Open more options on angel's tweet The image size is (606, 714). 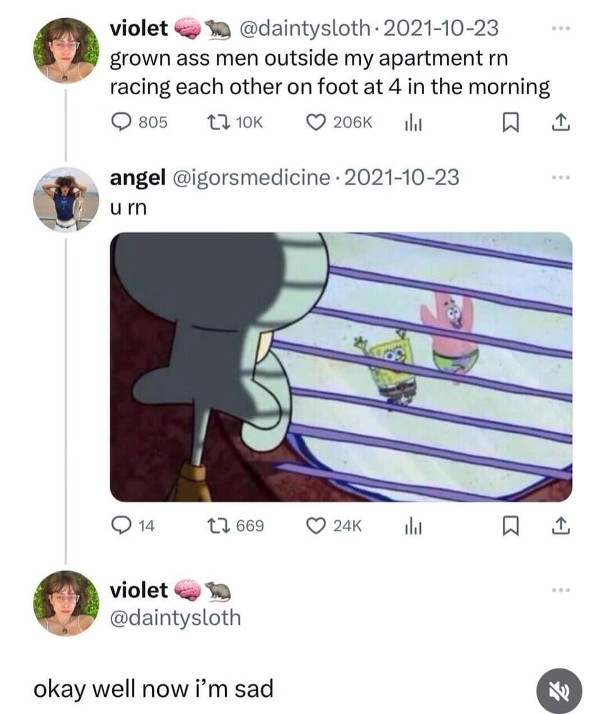pos(560,178)
